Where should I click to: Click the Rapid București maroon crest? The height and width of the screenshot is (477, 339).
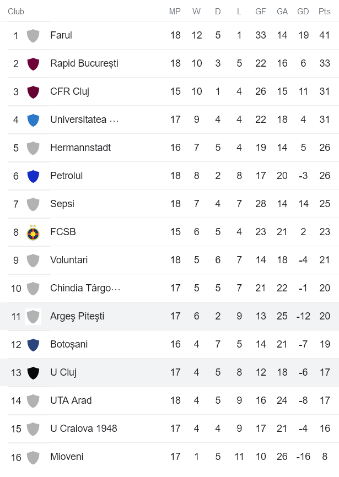33,63
